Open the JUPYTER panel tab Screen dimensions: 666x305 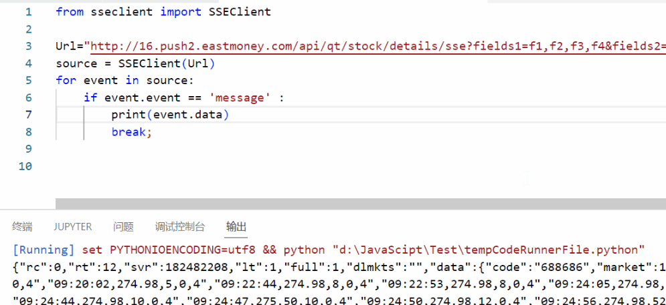[73, 226]
